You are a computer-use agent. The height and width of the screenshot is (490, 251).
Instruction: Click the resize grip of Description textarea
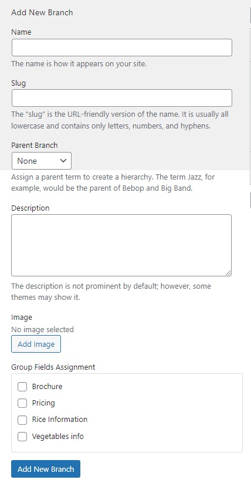229,273
